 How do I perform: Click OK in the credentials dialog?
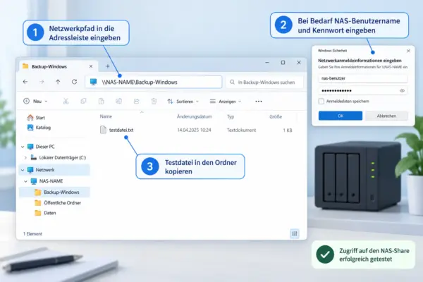(x=341, y=116)
